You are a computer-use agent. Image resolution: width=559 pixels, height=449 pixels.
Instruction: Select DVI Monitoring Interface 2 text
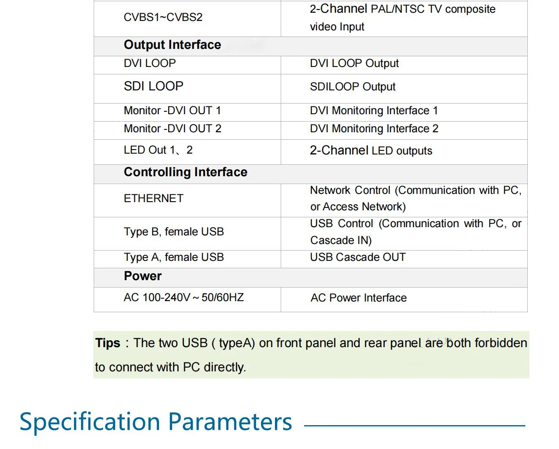[374, 129]
